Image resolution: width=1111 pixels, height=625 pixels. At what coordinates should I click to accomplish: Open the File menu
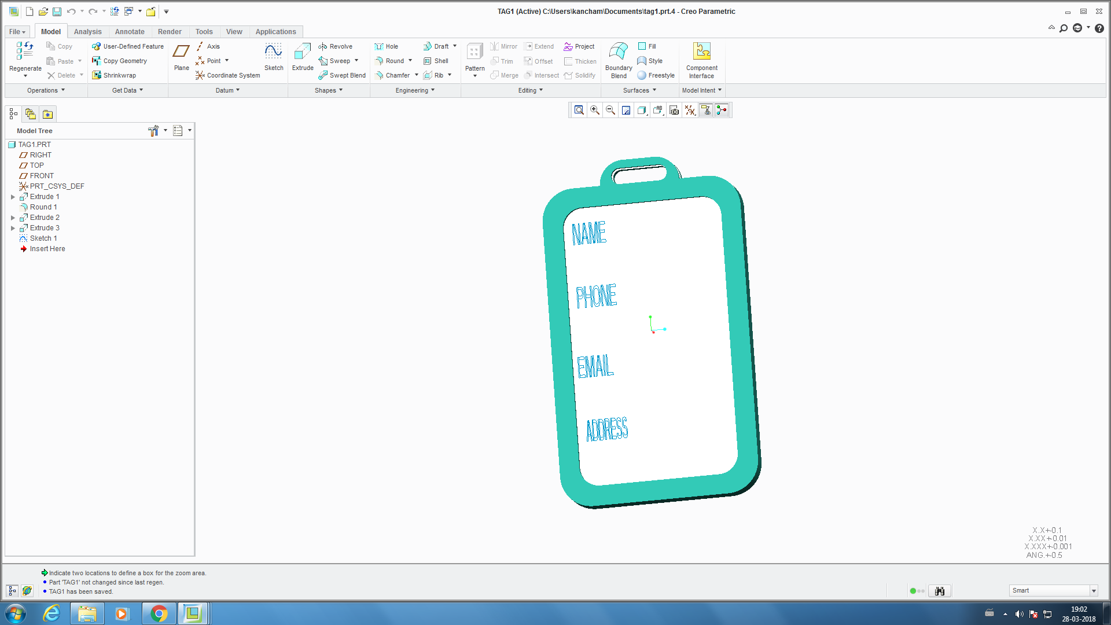coord(17,32)
